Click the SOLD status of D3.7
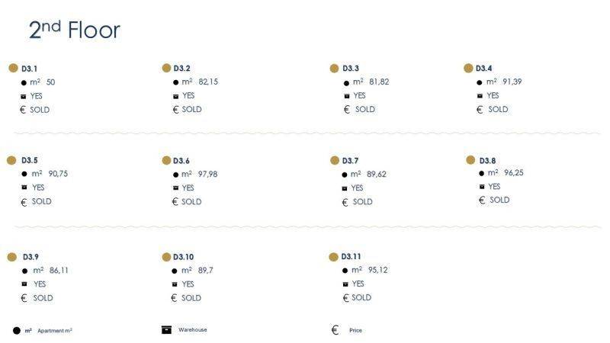This screenshot has height=343, width=610. (x=363, y=202)
